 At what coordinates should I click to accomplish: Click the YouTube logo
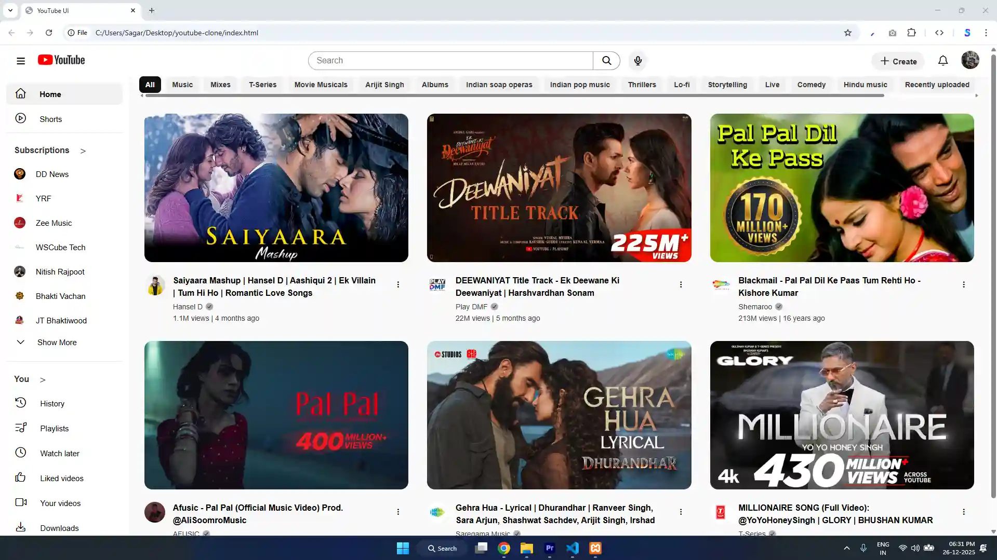(61, 60)
